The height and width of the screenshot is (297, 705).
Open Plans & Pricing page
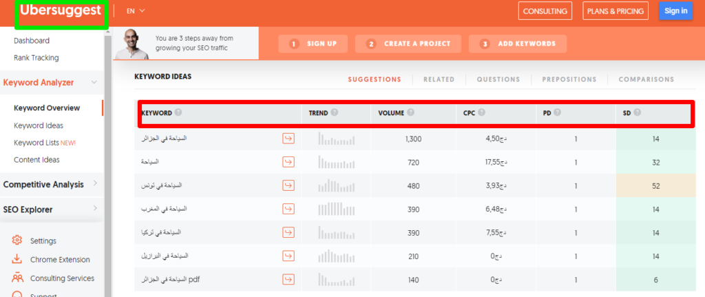615,11
